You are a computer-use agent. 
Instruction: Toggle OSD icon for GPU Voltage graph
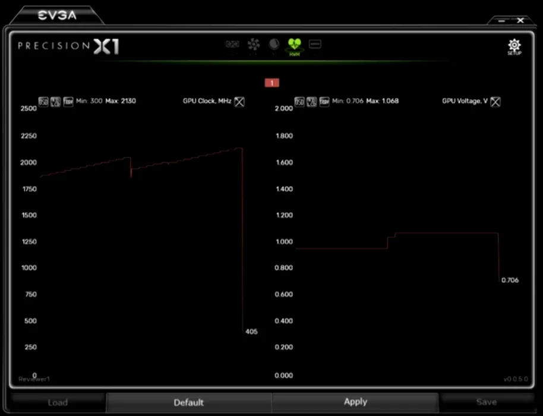click(x=299, y=102)
